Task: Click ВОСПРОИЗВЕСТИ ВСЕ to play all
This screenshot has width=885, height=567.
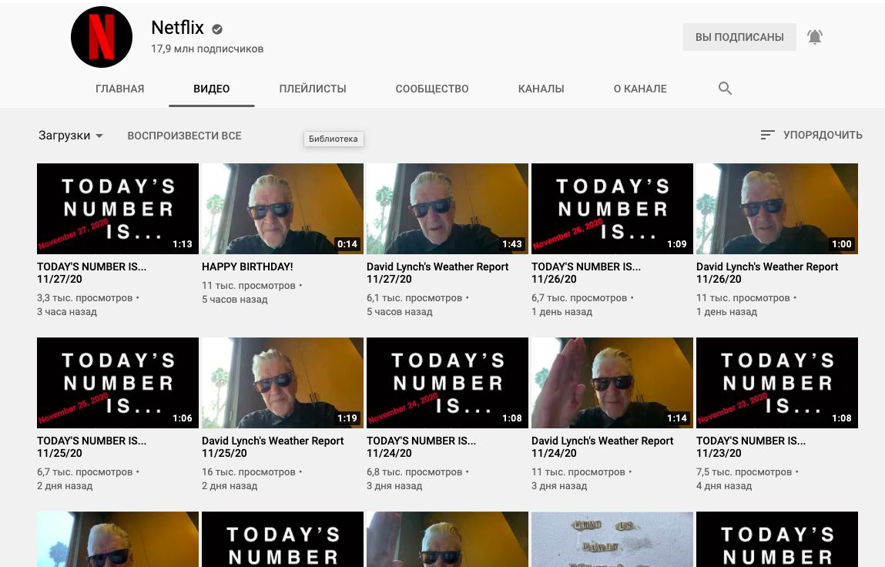Action: tap(185, 136)
